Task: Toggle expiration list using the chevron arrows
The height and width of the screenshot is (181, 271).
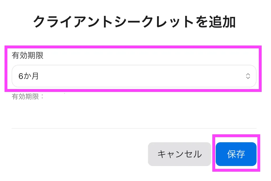Action: click(x=248, y=76)
